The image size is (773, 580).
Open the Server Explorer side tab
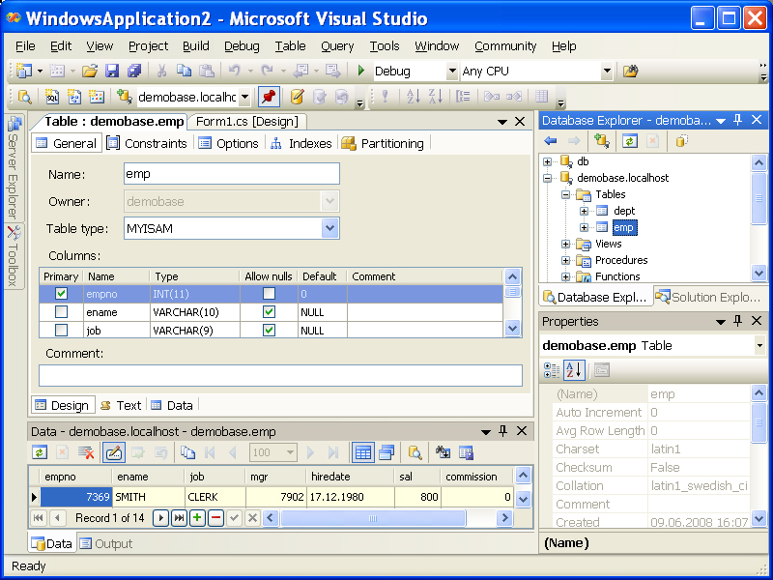point(14,167)
